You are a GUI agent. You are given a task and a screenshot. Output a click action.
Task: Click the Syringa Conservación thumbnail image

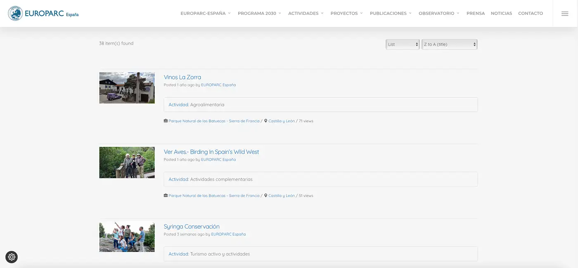coord(127,237)
